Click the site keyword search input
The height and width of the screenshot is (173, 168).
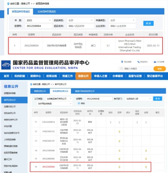[x=136, y=69]
